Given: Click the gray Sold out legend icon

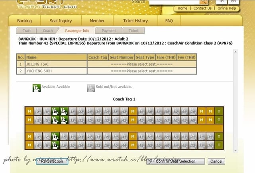Looking at the screenshot, I should (x=91, y=88).
